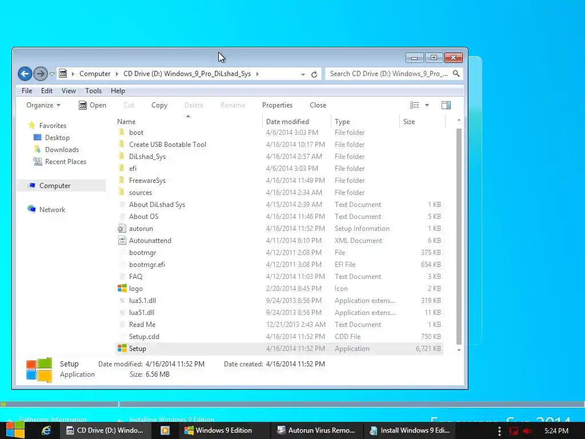Screen dimensions: 585x439
Task: Expand the Organize dropdown
Action: [43, 105]
